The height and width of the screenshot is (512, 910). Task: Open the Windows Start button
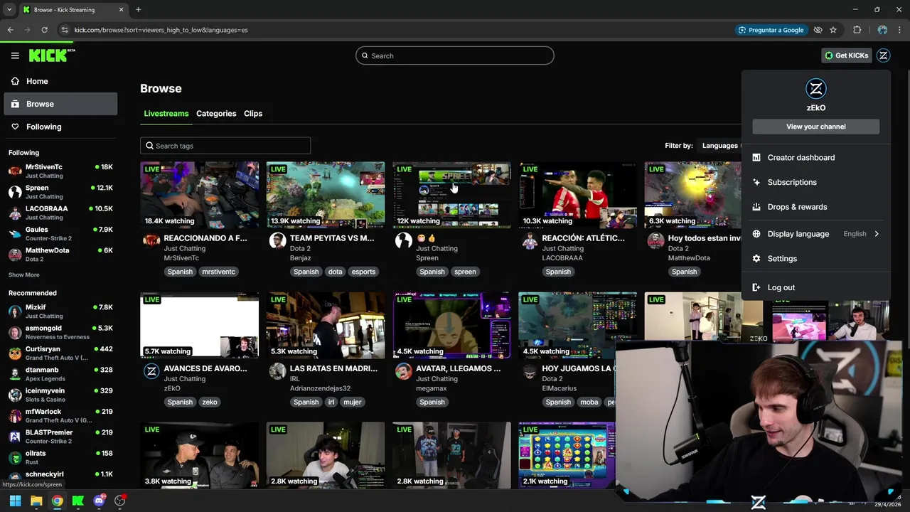(15, 501)
